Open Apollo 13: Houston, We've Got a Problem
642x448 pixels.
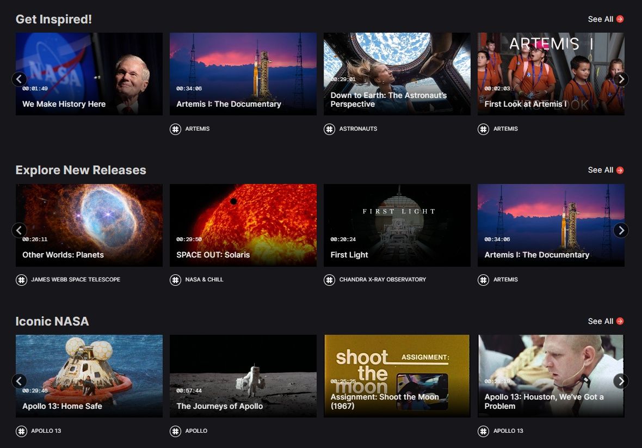click(x=551, y=376)
